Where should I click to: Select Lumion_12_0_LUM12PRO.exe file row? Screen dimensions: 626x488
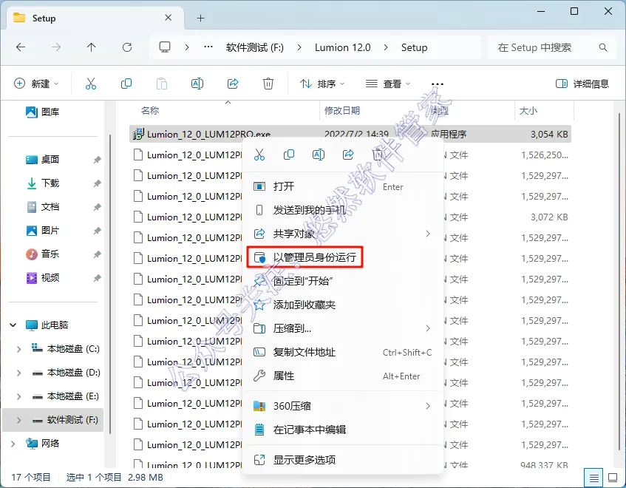[350, 134]
